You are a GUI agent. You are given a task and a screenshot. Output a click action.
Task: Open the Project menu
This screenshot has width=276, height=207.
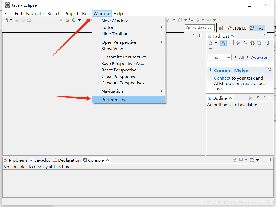point(71,13)
